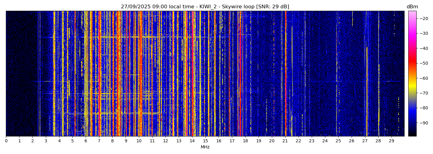
Task: Click the 10 MHz axis tick label
Action: click(139, 141)
